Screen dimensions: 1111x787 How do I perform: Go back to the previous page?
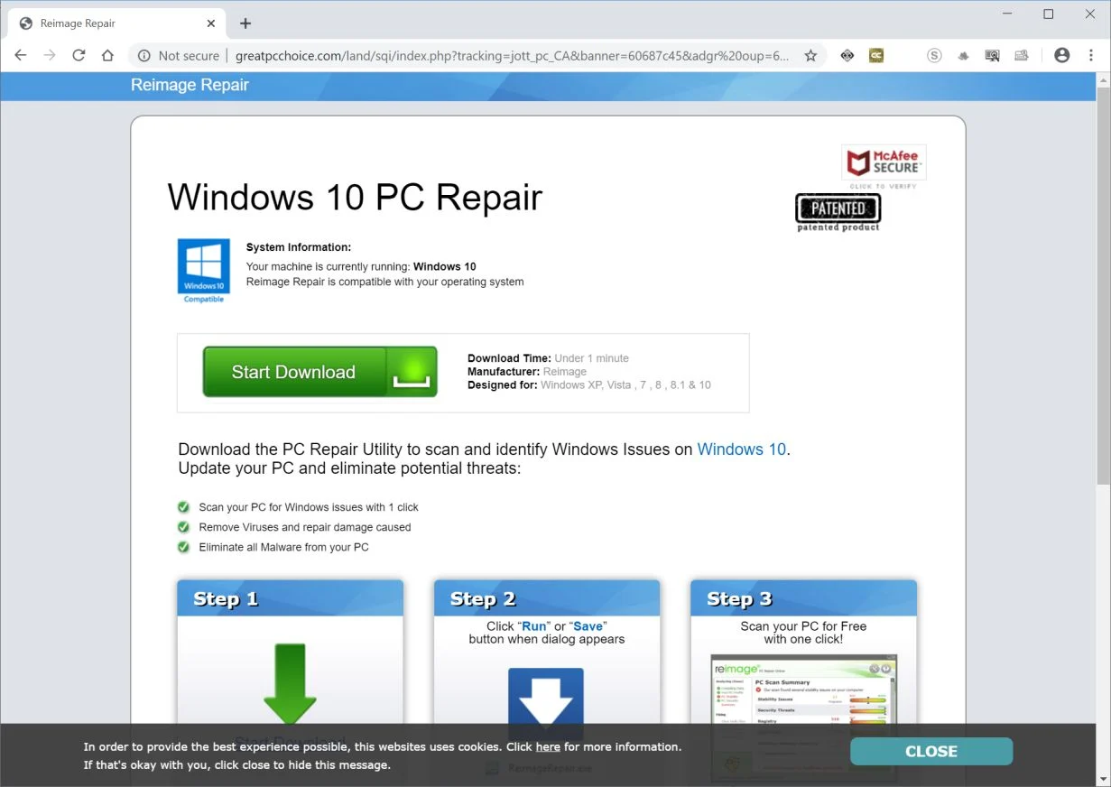tap(21, 55)
